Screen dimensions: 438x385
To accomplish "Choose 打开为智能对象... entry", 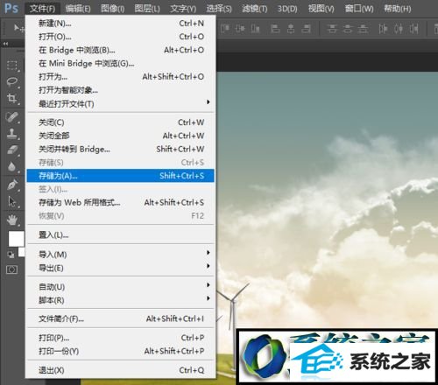I will point(120,90).
